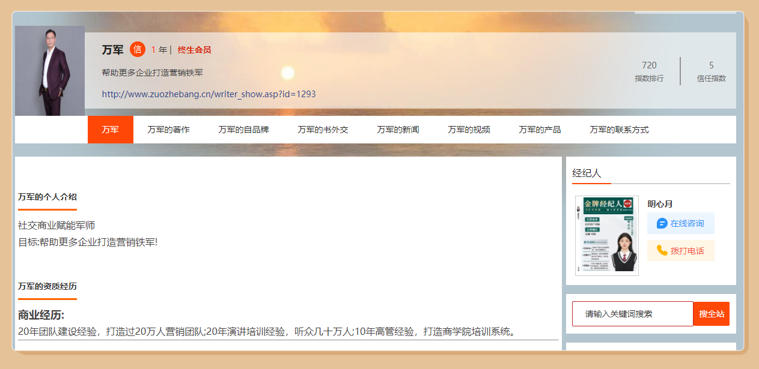The width and height of the screenshot is (759, 369).
Task: Open the 万军的自品牌 tab
Action: click(243, 130)
